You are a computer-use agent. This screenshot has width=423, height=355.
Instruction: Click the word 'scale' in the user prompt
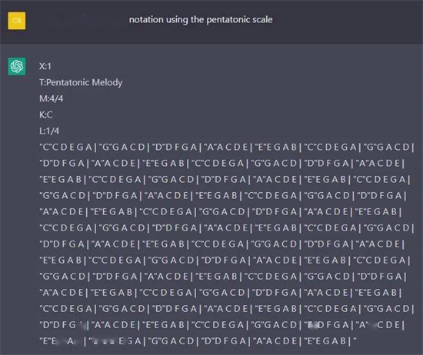click(262, 20)
